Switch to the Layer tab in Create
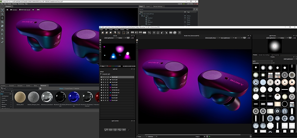The image size is (297, 138). point(148,6)
